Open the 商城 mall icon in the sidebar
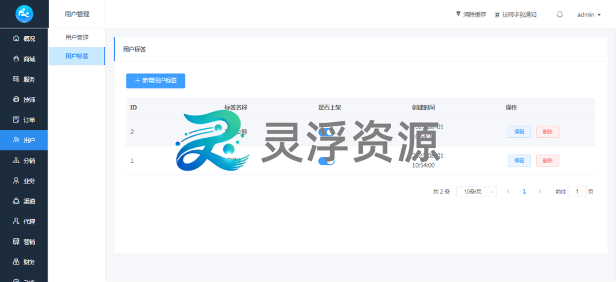Screen dimensions: 616x282 coord(16,59)
